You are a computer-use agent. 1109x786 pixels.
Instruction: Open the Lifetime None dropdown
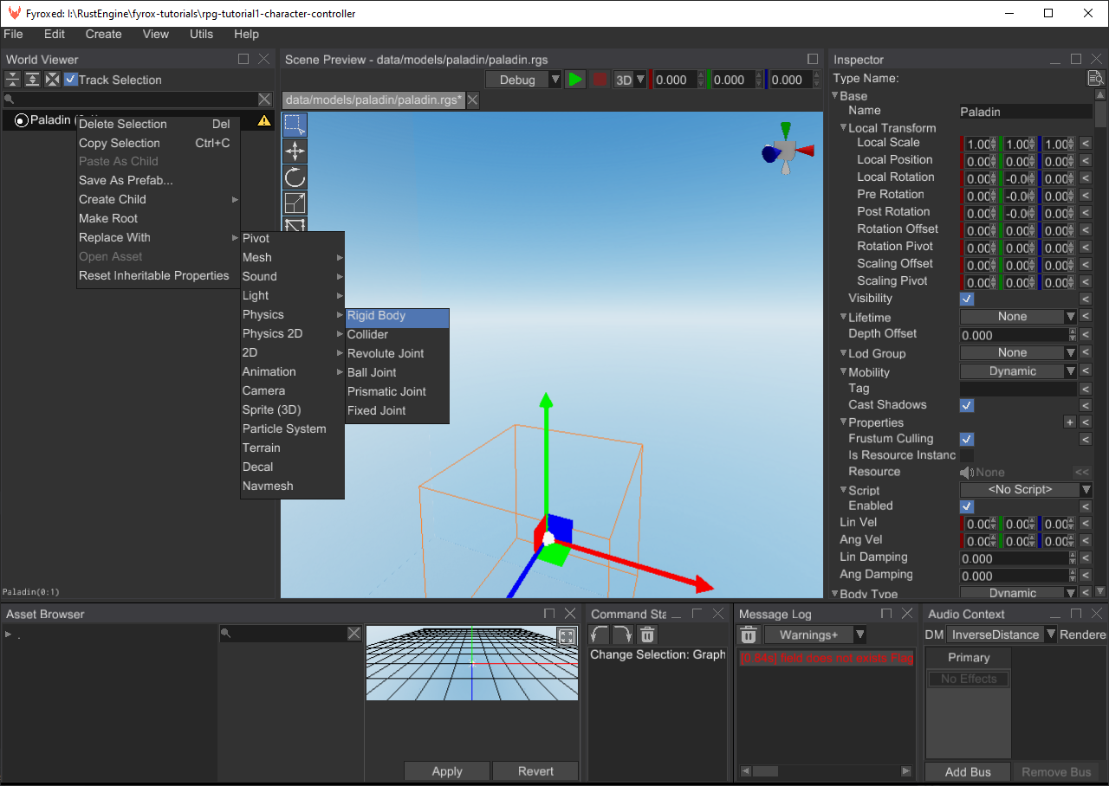click(1018, 317)
